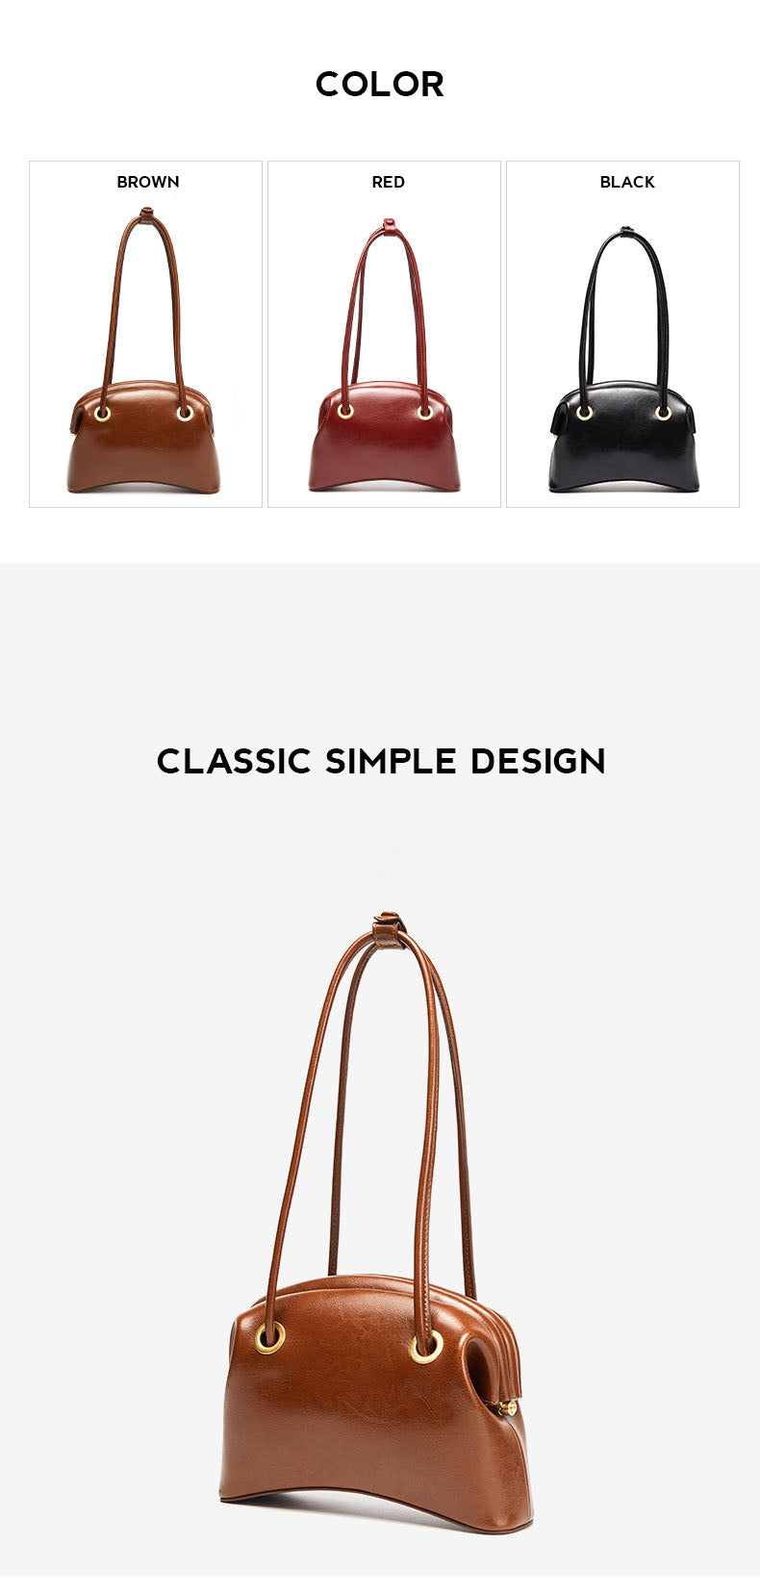The width and height of the screenshot is (760, 1594).
Task: Click the left gold eyelet on large bag
Action: click(270, 1337)
